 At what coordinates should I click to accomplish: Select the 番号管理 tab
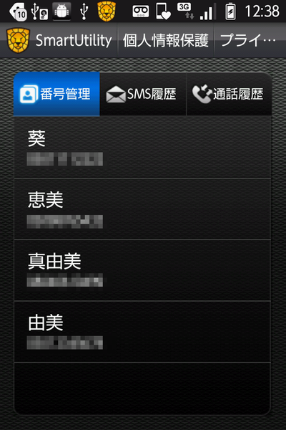(56, 94)
